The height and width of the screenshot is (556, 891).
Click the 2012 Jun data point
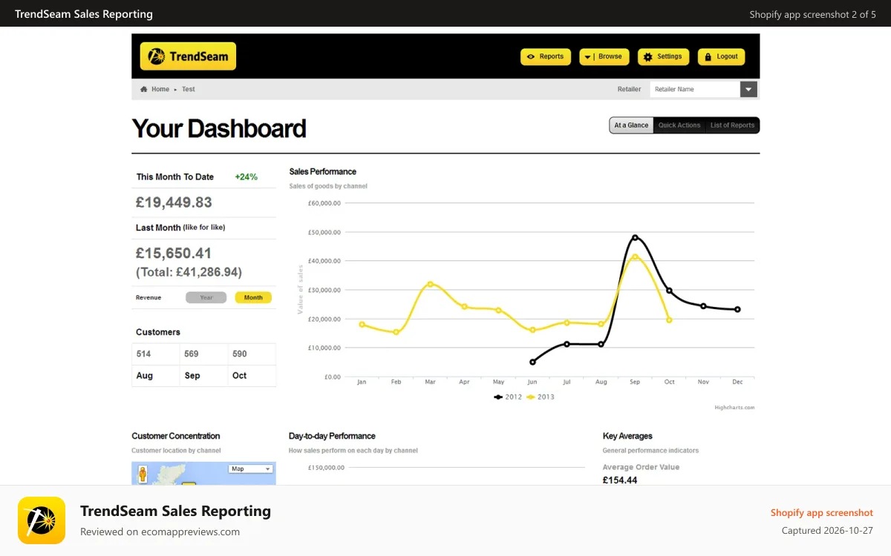click(x=532, y=362)
